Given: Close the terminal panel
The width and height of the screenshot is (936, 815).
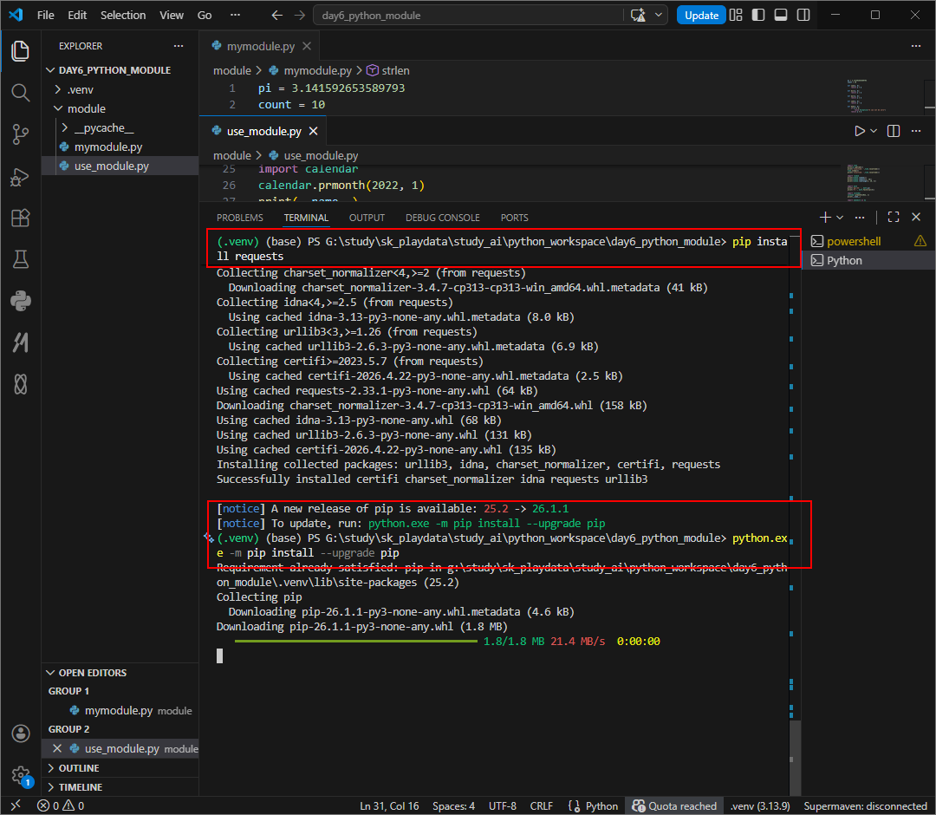Looking at the screenshot, I should (x=916, y=218).
